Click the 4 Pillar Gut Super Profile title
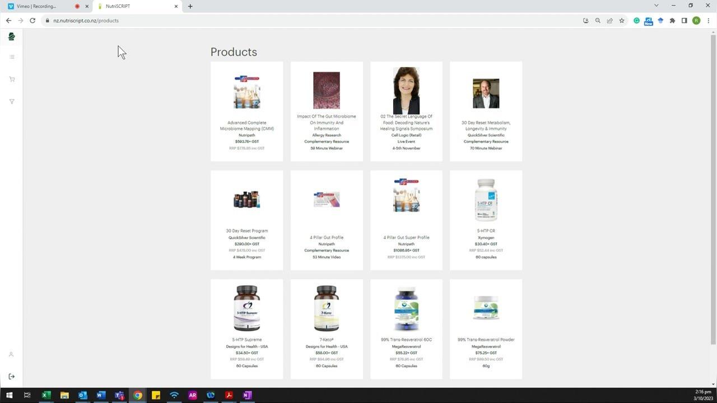Viewport: 717px width, 403px height. coord(406,238)
